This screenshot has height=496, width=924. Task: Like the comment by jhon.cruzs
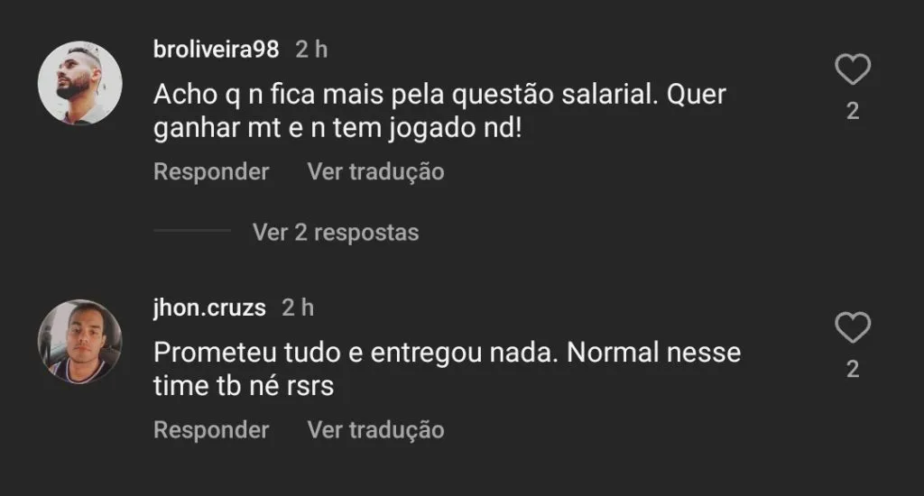click(852, 328)
